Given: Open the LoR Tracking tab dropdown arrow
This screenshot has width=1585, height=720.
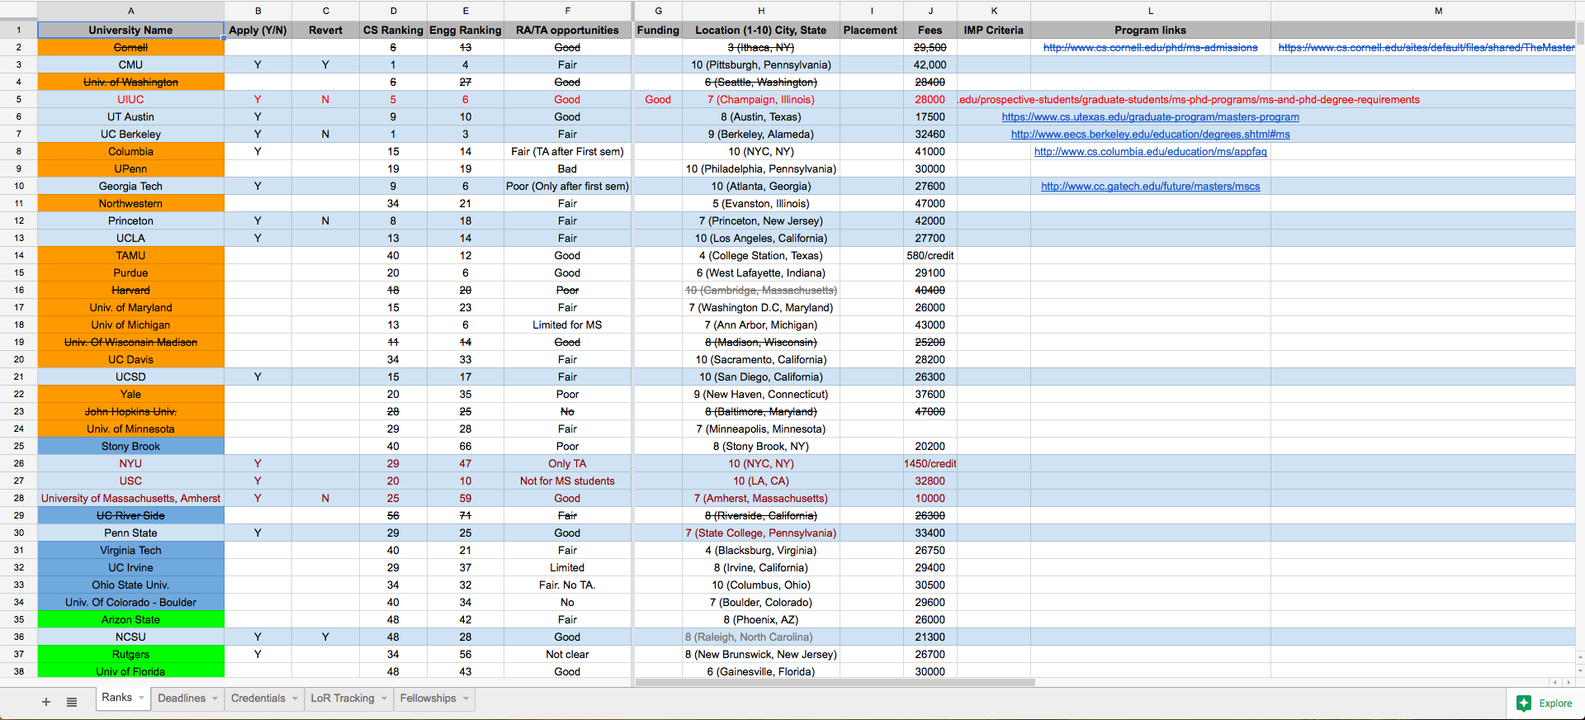Looking at the screenshot, I should click(x=384, y=699).
